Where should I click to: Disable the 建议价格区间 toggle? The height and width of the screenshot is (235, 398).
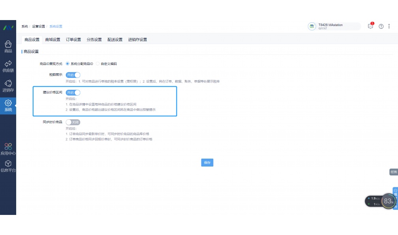pos(73,93)
